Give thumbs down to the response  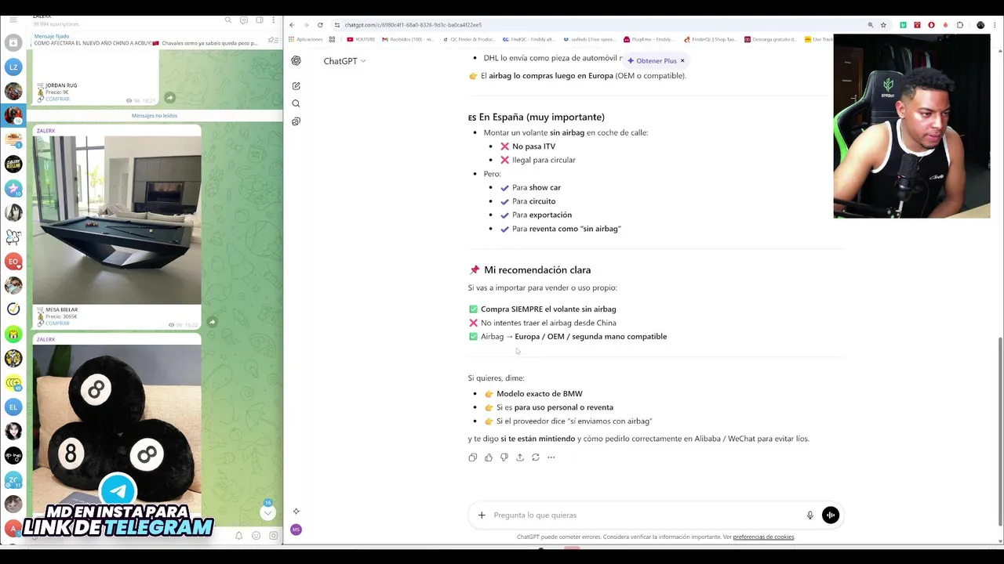[x=504, y=457]
